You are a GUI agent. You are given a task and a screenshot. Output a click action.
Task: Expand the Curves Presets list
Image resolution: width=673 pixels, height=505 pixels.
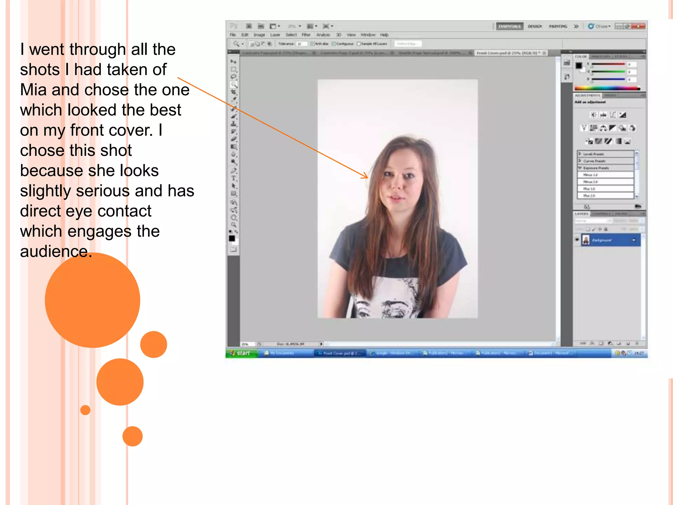pos(580,161)
